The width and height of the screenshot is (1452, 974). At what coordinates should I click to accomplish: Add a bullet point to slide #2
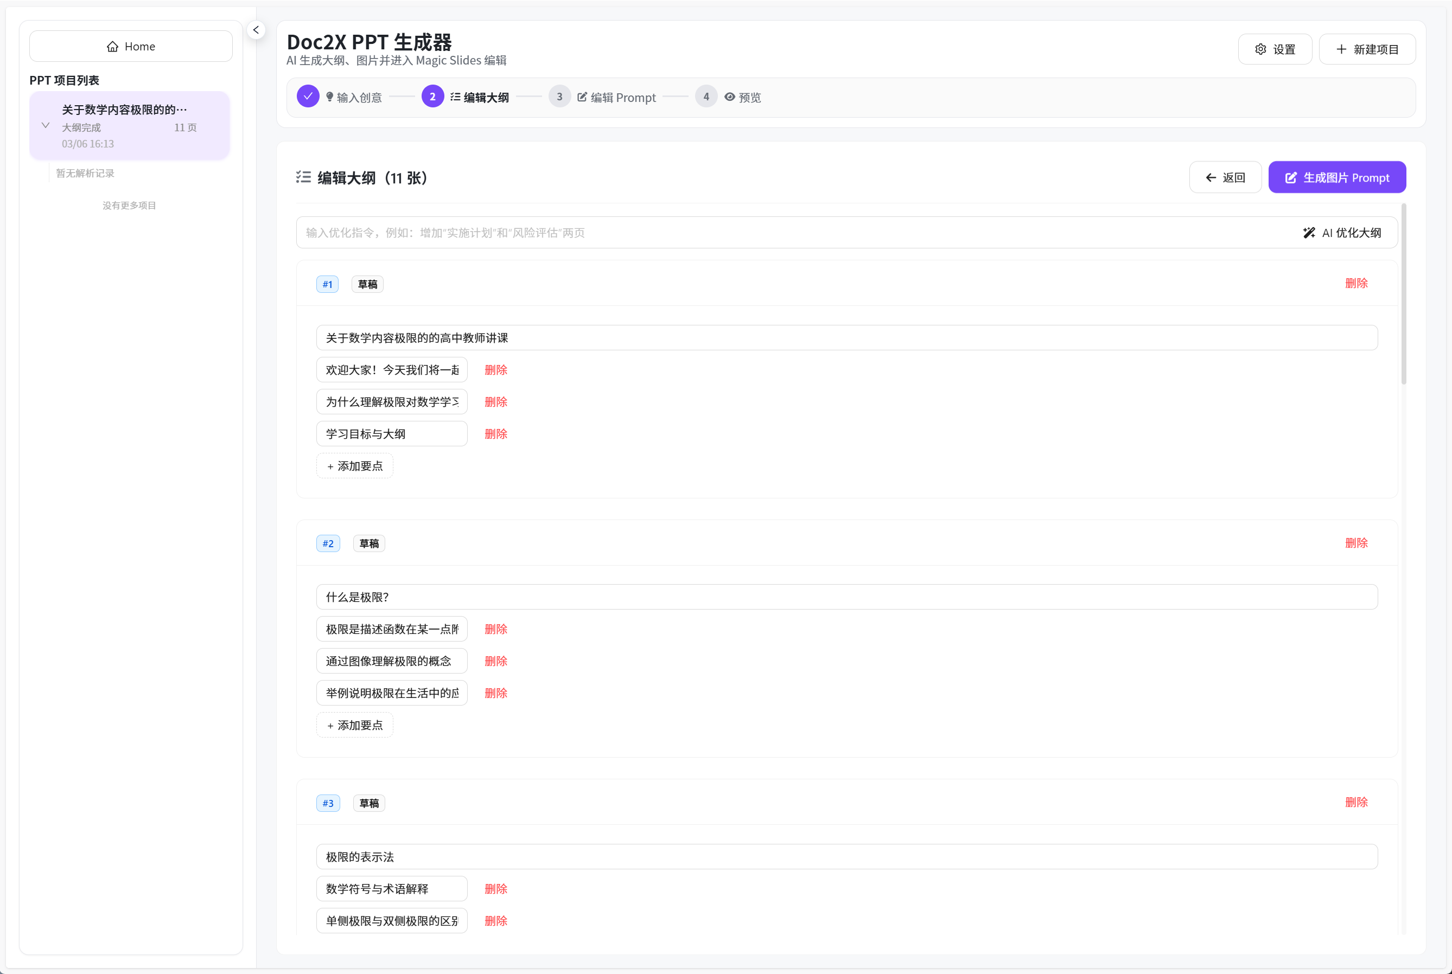pos(355,725)
